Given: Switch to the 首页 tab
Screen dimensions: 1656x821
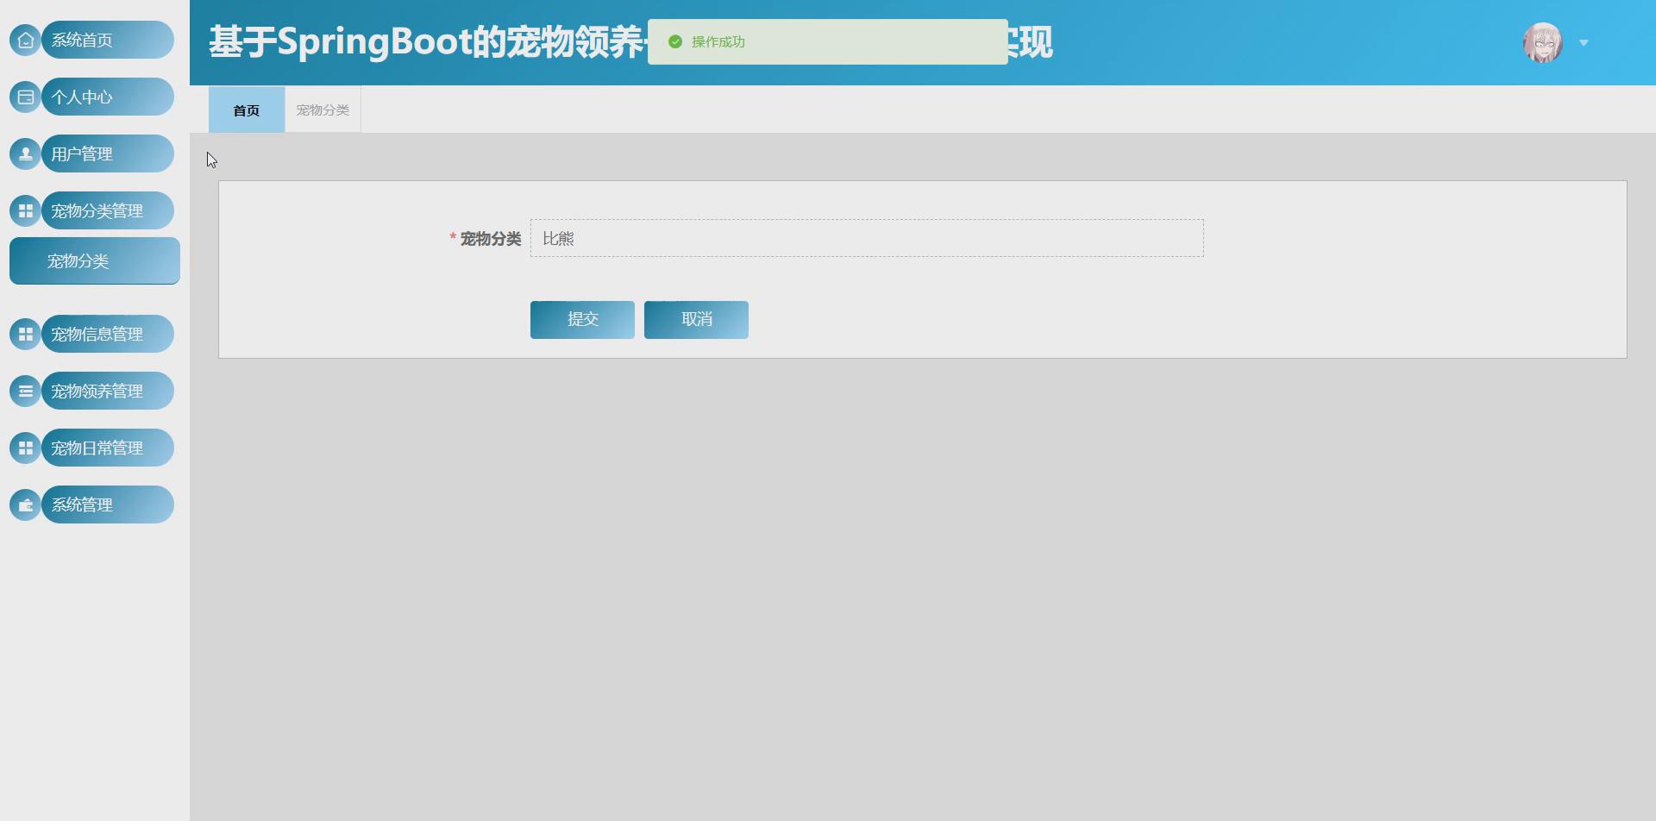Looking at the screenshot, I should point(246,110).
